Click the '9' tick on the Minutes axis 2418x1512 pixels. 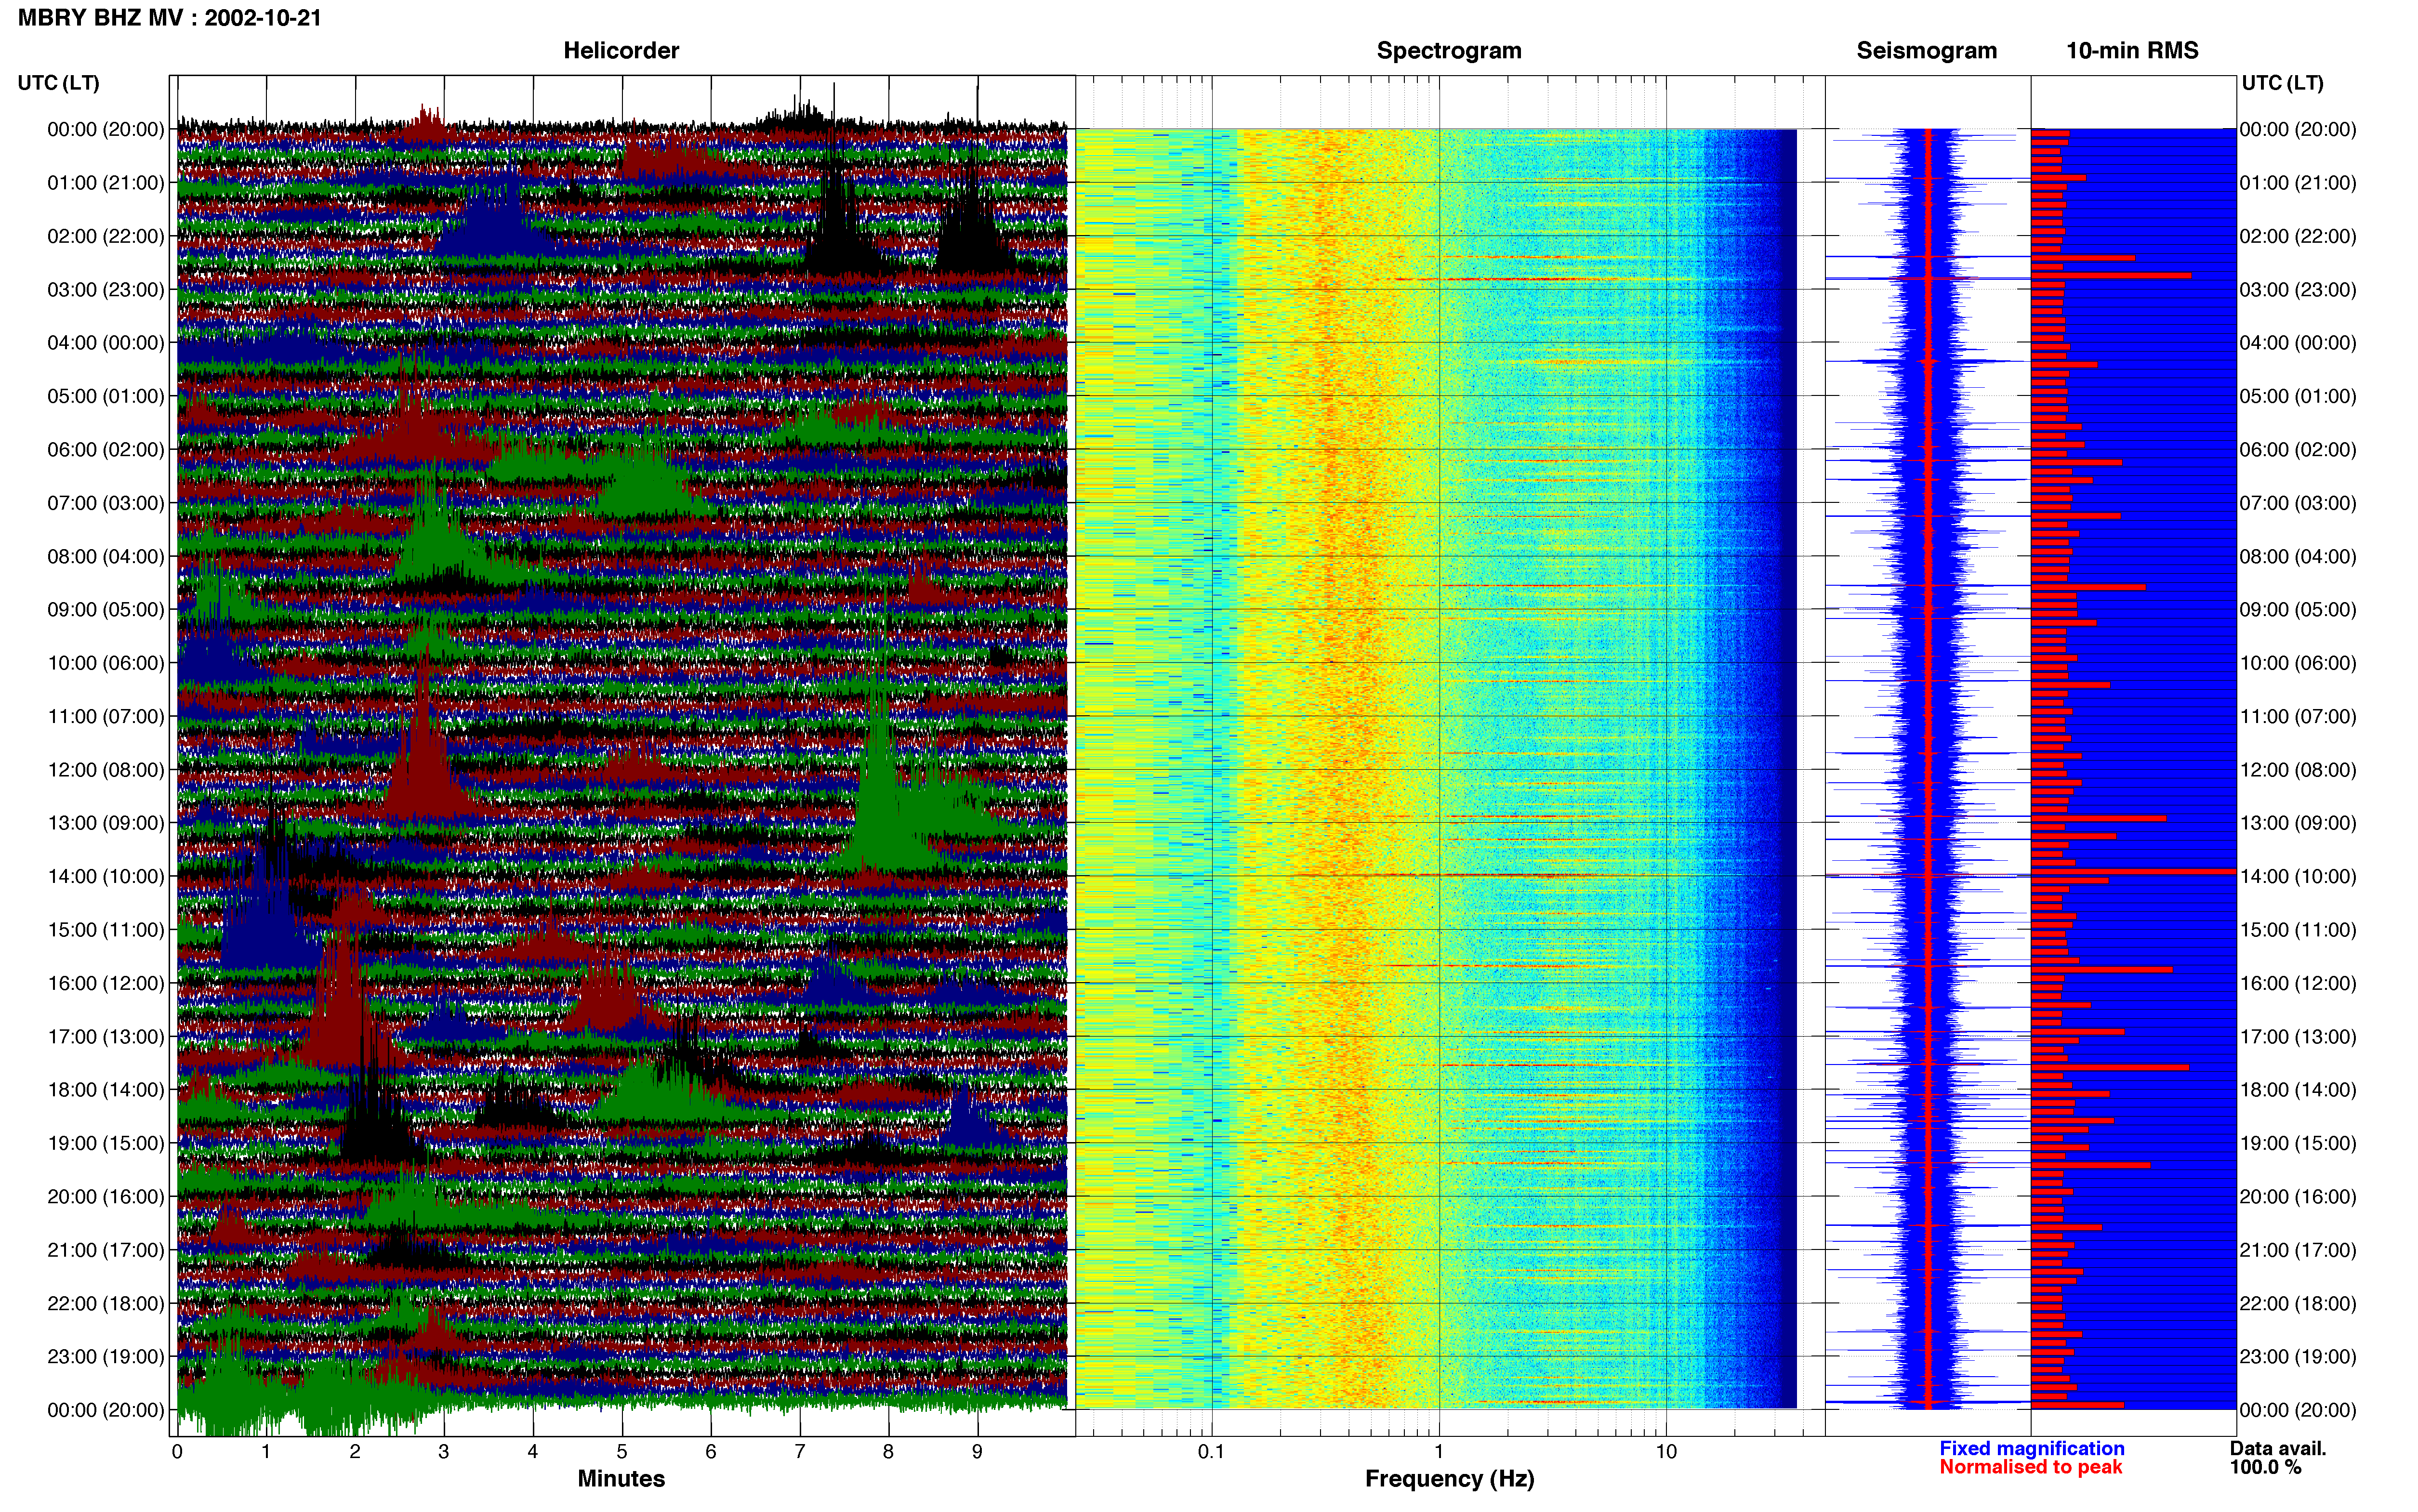pyautogui.click(x=977, y=1451)
